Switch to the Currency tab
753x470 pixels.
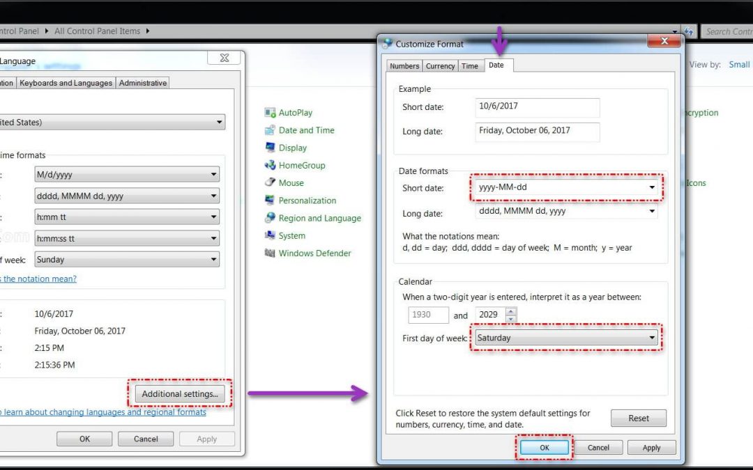pyautogui.click(x=440, y=66)
